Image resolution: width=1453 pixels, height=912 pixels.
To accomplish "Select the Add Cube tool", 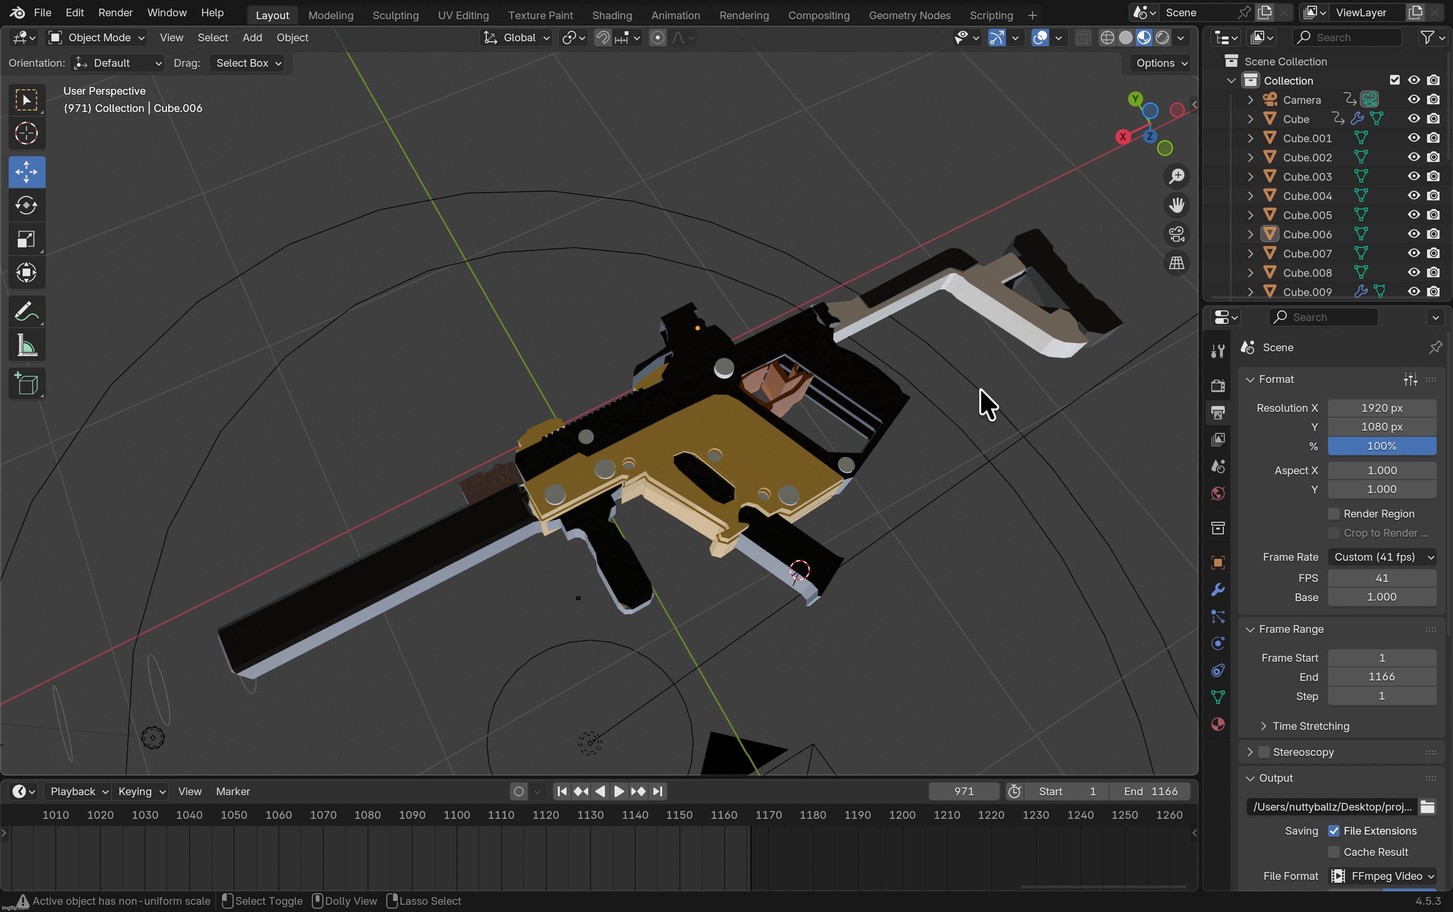I will [26, 384].
